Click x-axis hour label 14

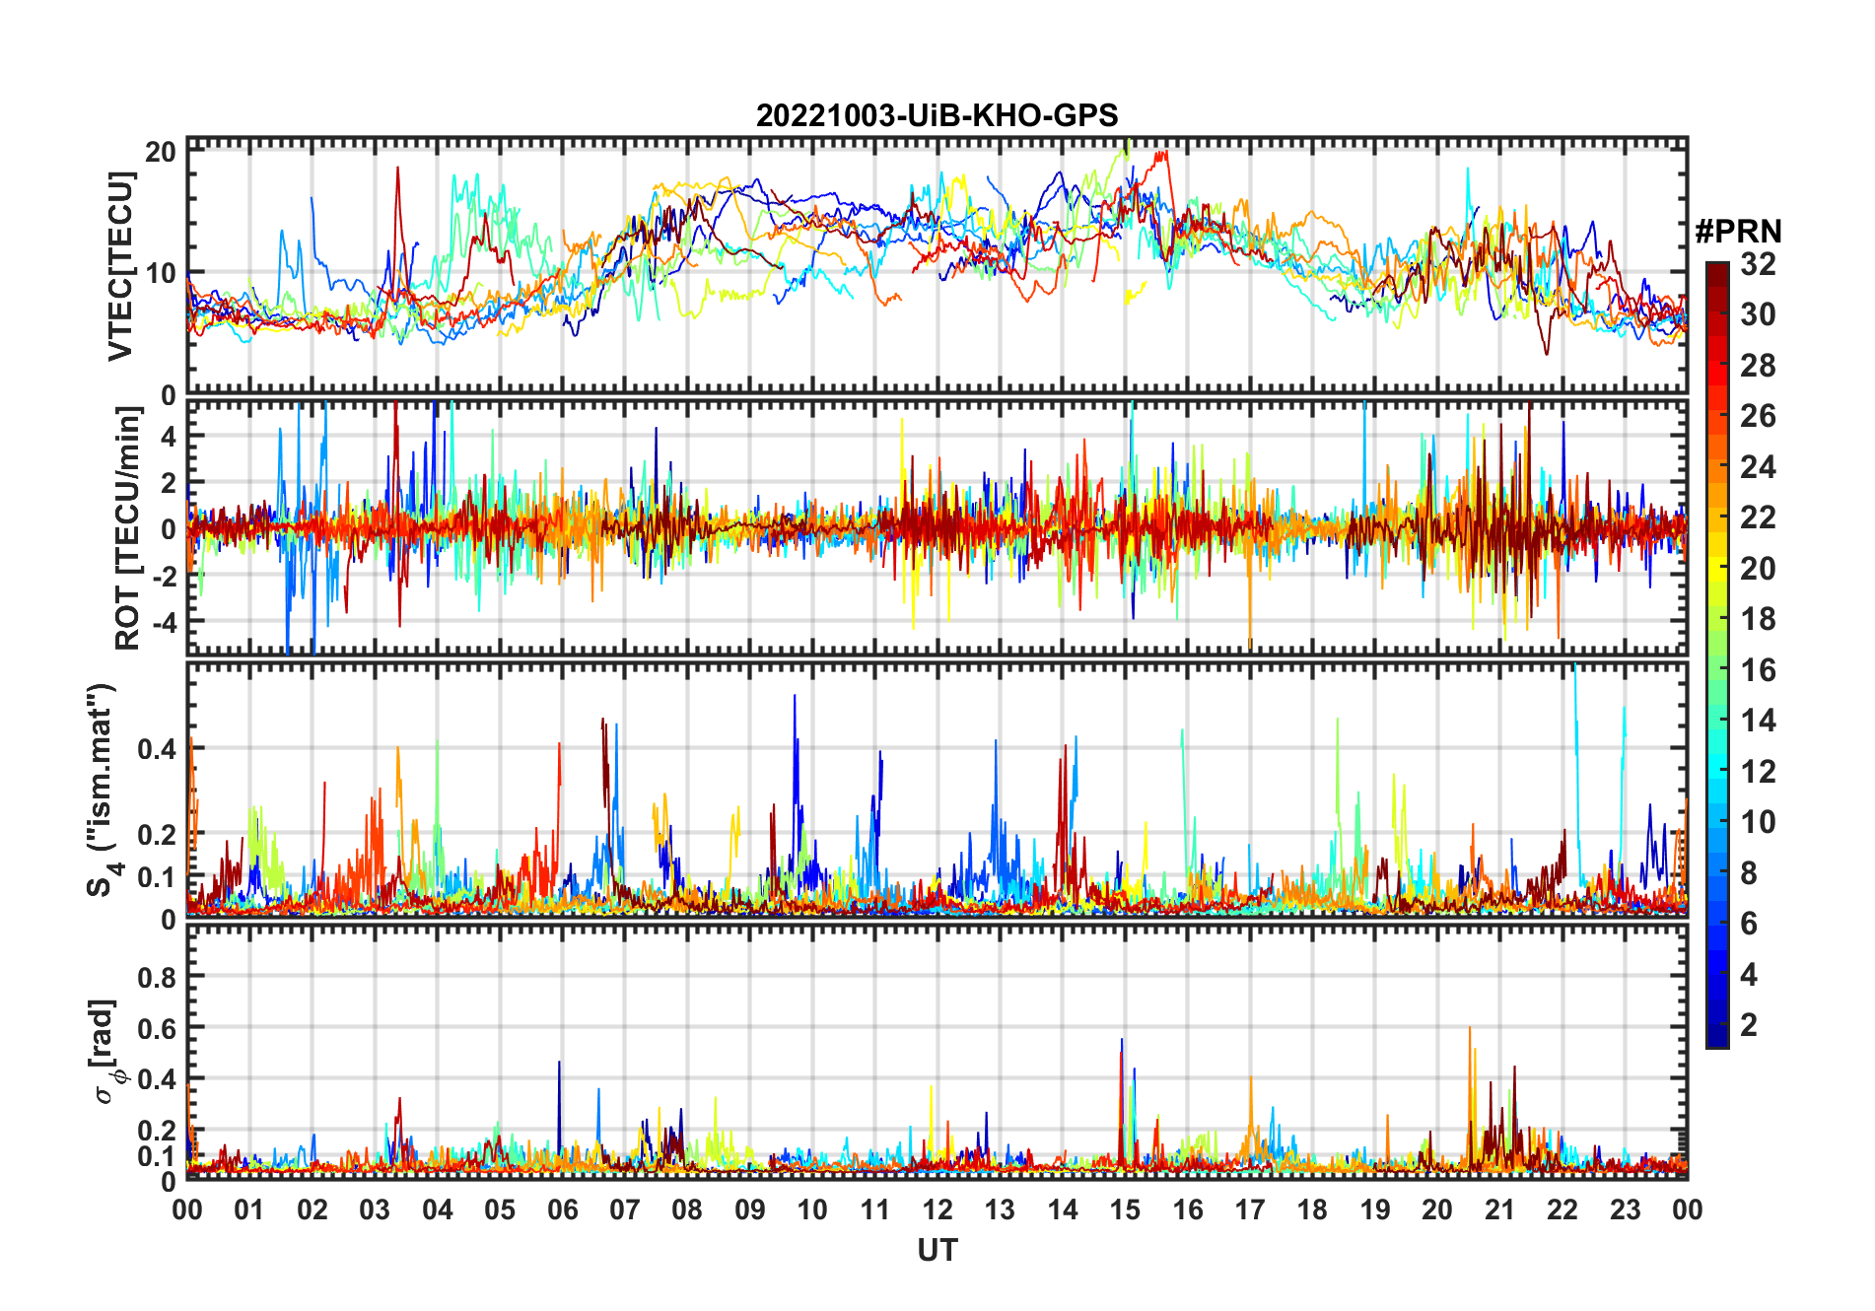(1063, 1209)
